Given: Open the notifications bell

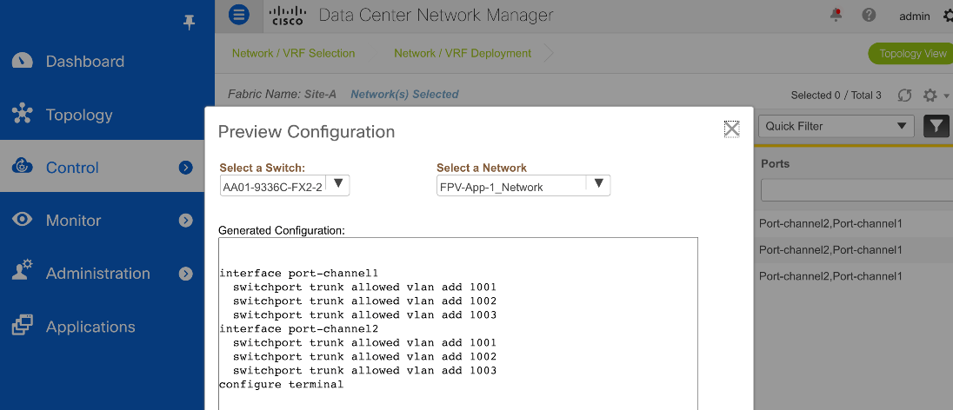Looking at the screenshot, I should pyautogui.click(x=836, y=15).
